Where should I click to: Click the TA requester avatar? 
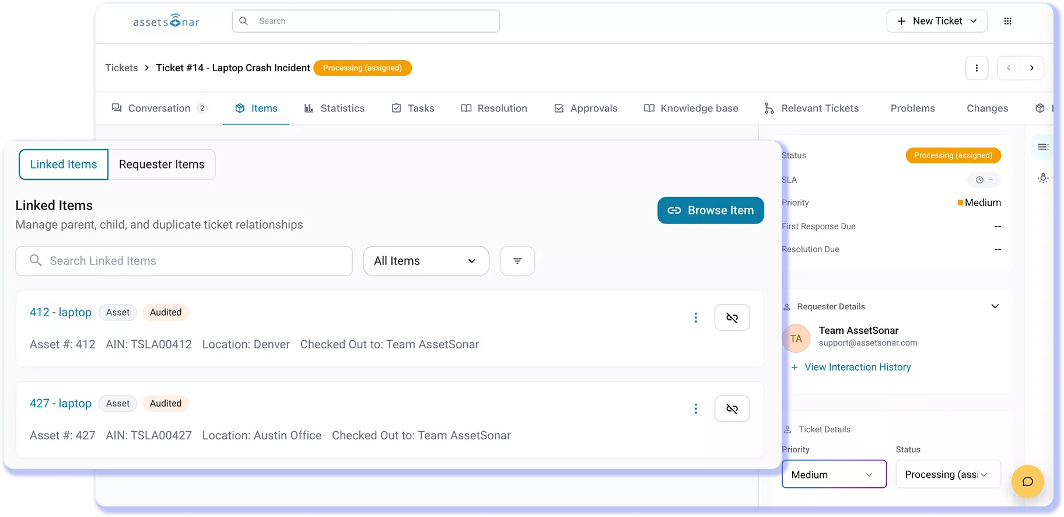tap(796, 338)
